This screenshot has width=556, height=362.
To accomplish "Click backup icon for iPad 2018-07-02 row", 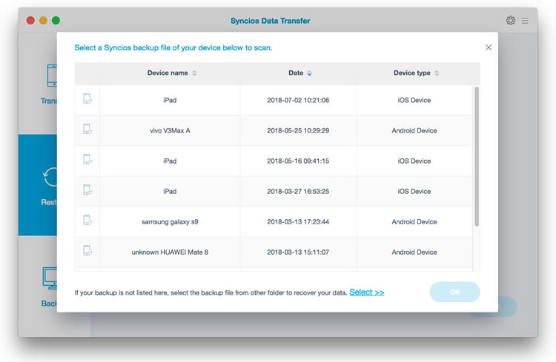I will coord(87,98).
